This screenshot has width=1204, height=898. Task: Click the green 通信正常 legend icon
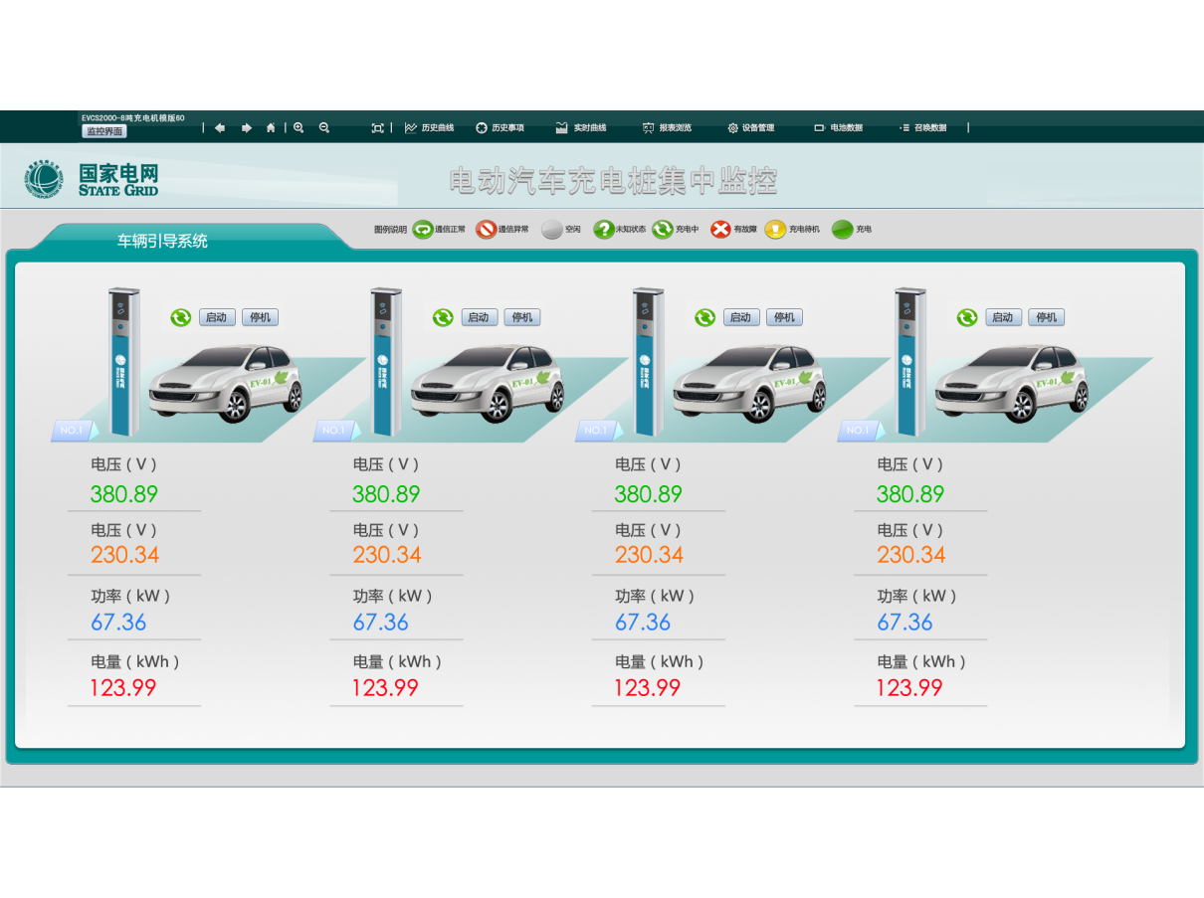(x=422, y=230)
